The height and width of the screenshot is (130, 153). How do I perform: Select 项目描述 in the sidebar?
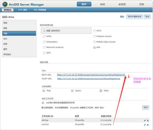(x=19, y=54)
